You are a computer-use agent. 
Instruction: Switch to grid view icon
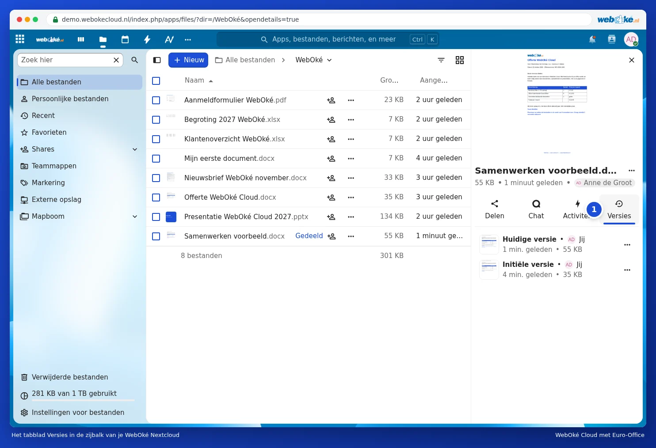[x=460, y=60]
